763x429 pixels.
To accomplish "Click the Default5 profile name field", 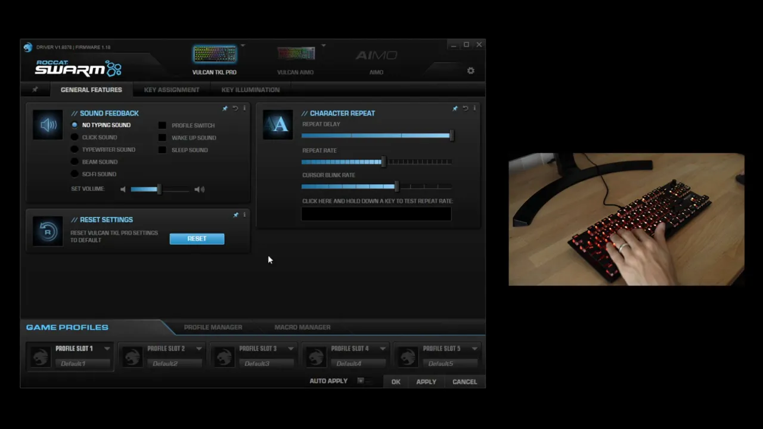I will coord(450,363).
